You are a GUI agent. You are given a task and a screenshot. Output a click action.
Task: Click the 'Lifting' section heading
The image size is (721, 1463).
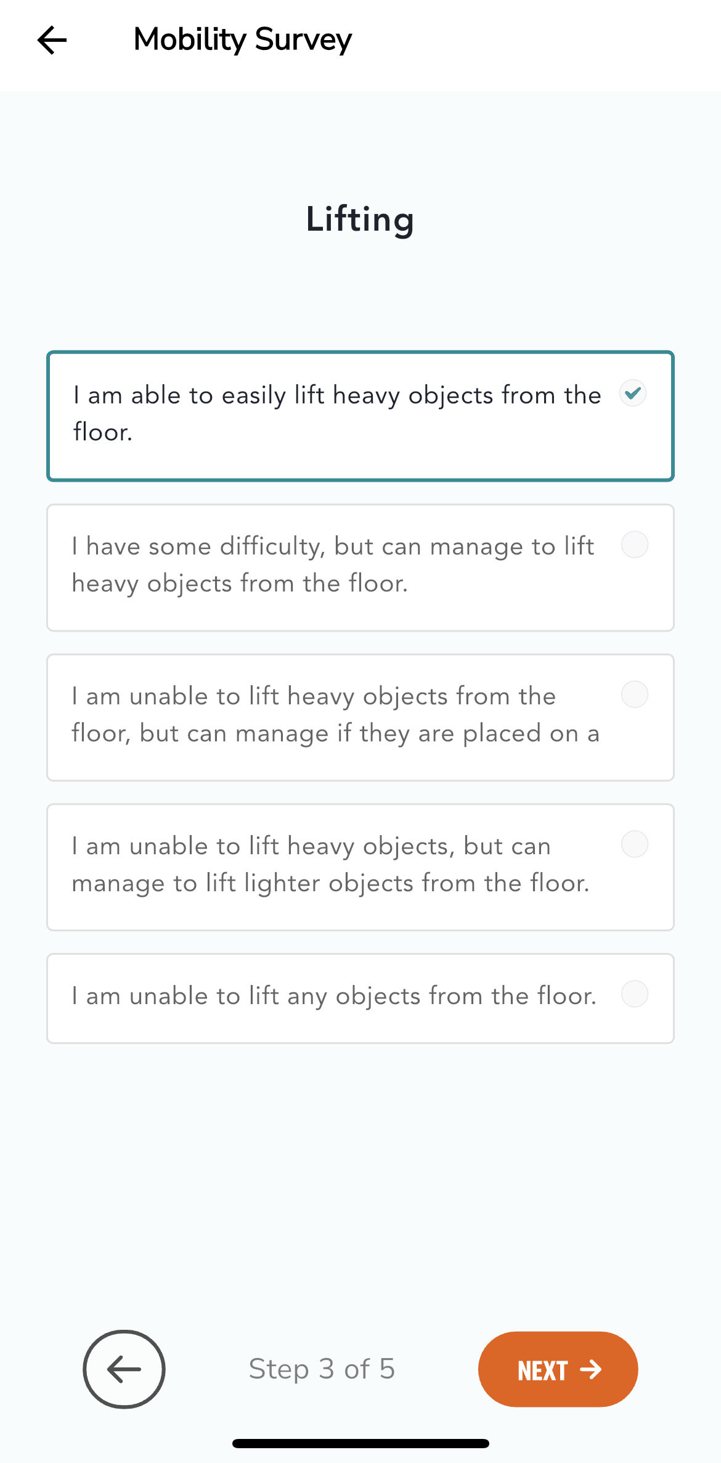[x=360, y=220]
